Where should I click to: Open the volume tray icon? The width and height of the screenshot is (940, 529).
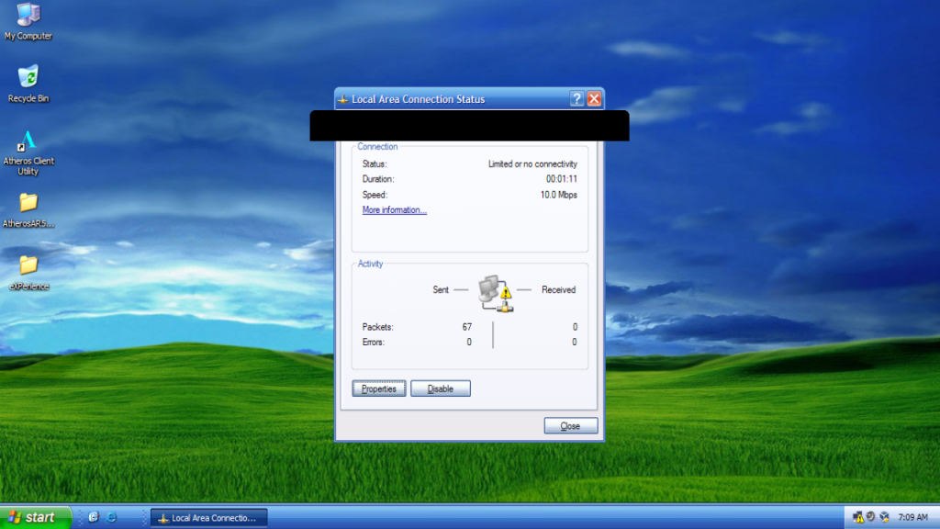point(871,517)
